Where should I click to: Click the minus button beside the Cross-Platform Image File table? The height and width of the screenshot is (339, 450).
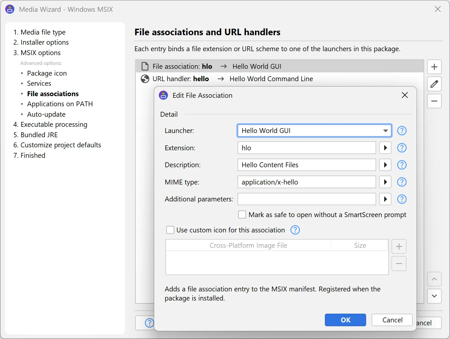399,263
